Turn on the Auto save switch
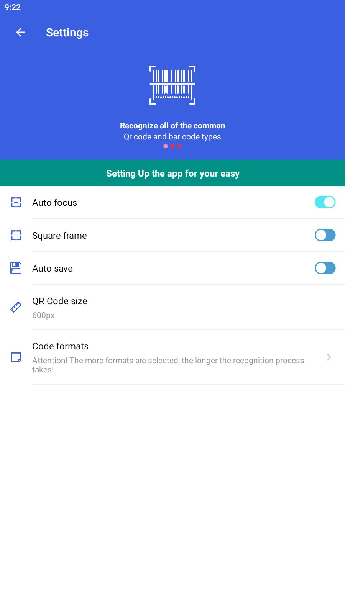Screen dimensions: 345x613 325,268
